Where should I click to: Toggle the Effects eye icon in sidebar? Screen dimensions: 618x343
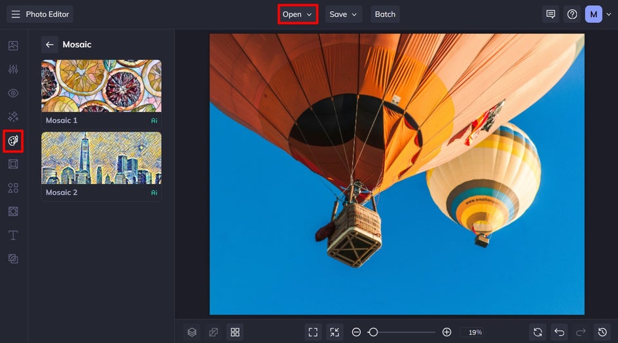[13, 93]
